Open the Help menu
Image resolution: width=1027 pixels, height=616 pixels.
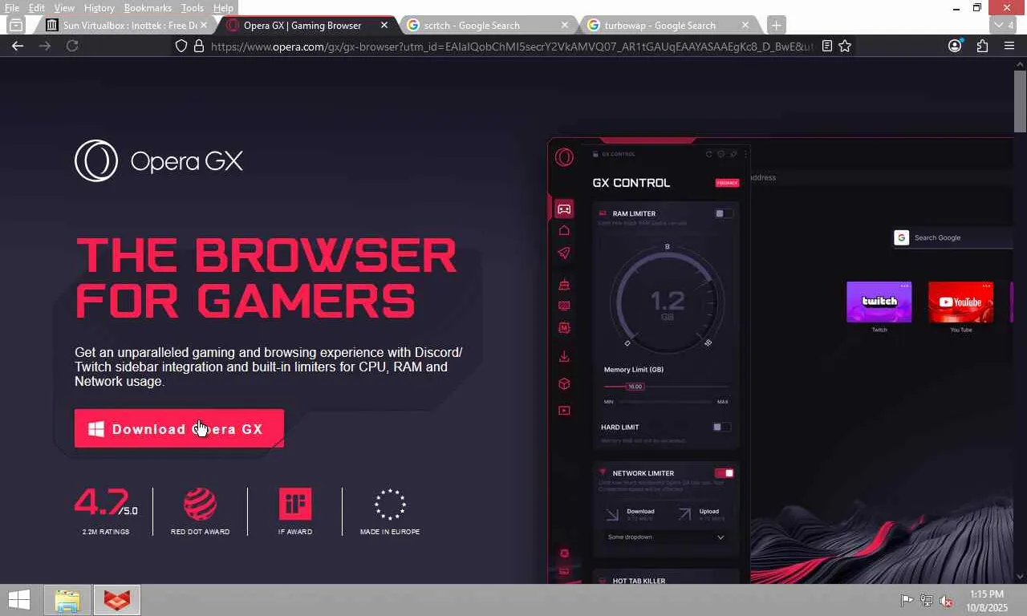click(x=223, y=8)
